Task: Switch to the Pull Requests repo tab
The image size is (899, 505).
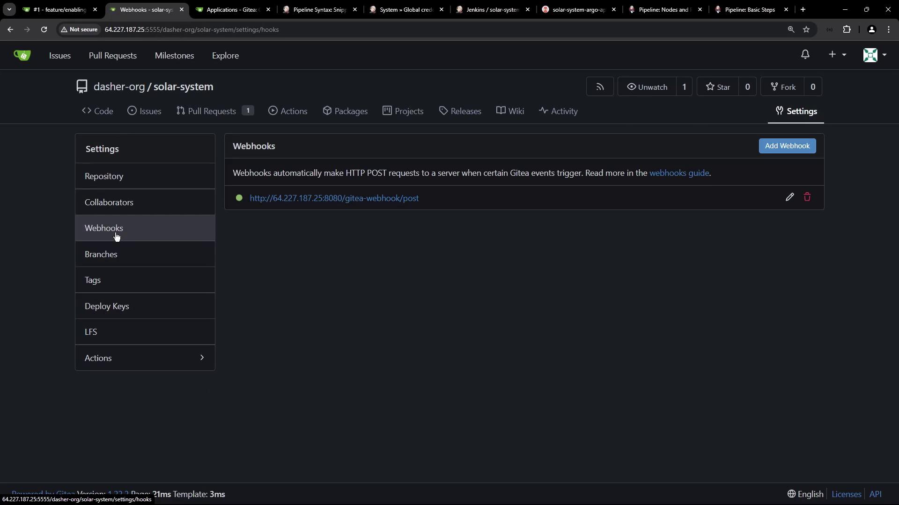Action: 211,111
